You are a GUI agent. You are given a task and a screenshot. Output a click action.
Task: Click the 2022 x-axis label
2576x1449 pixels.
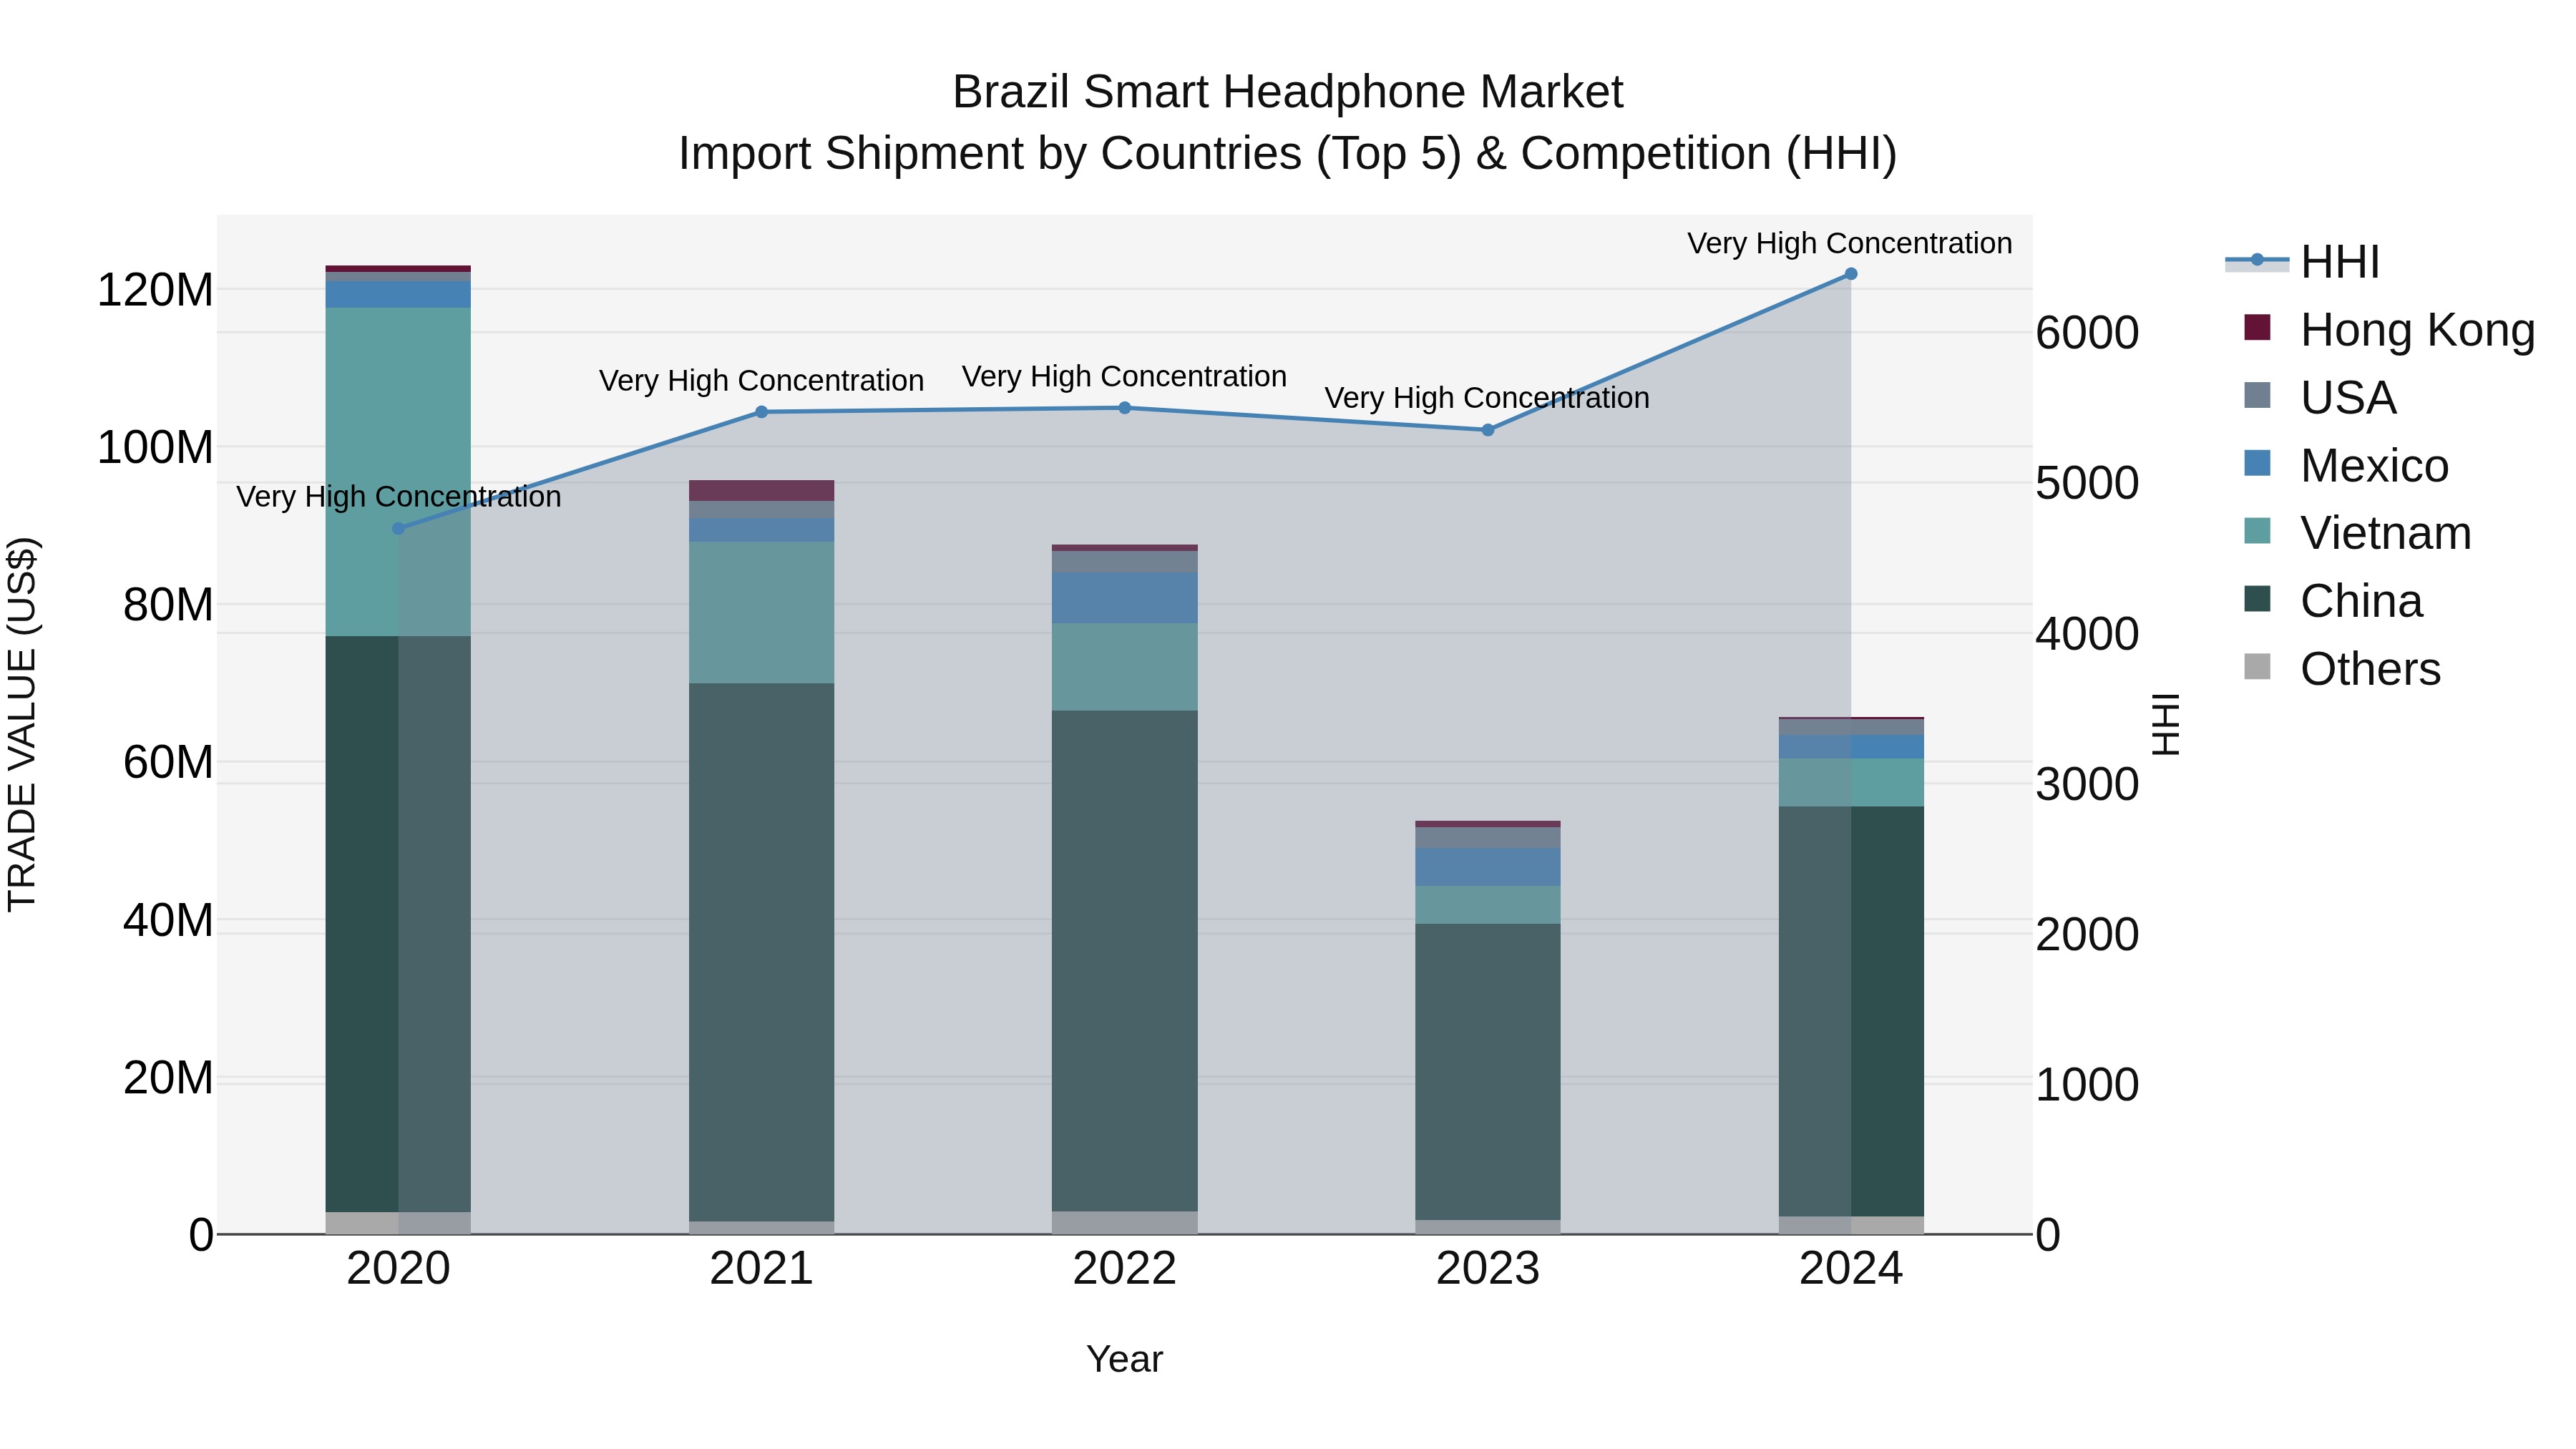tap(1124, 1269)
